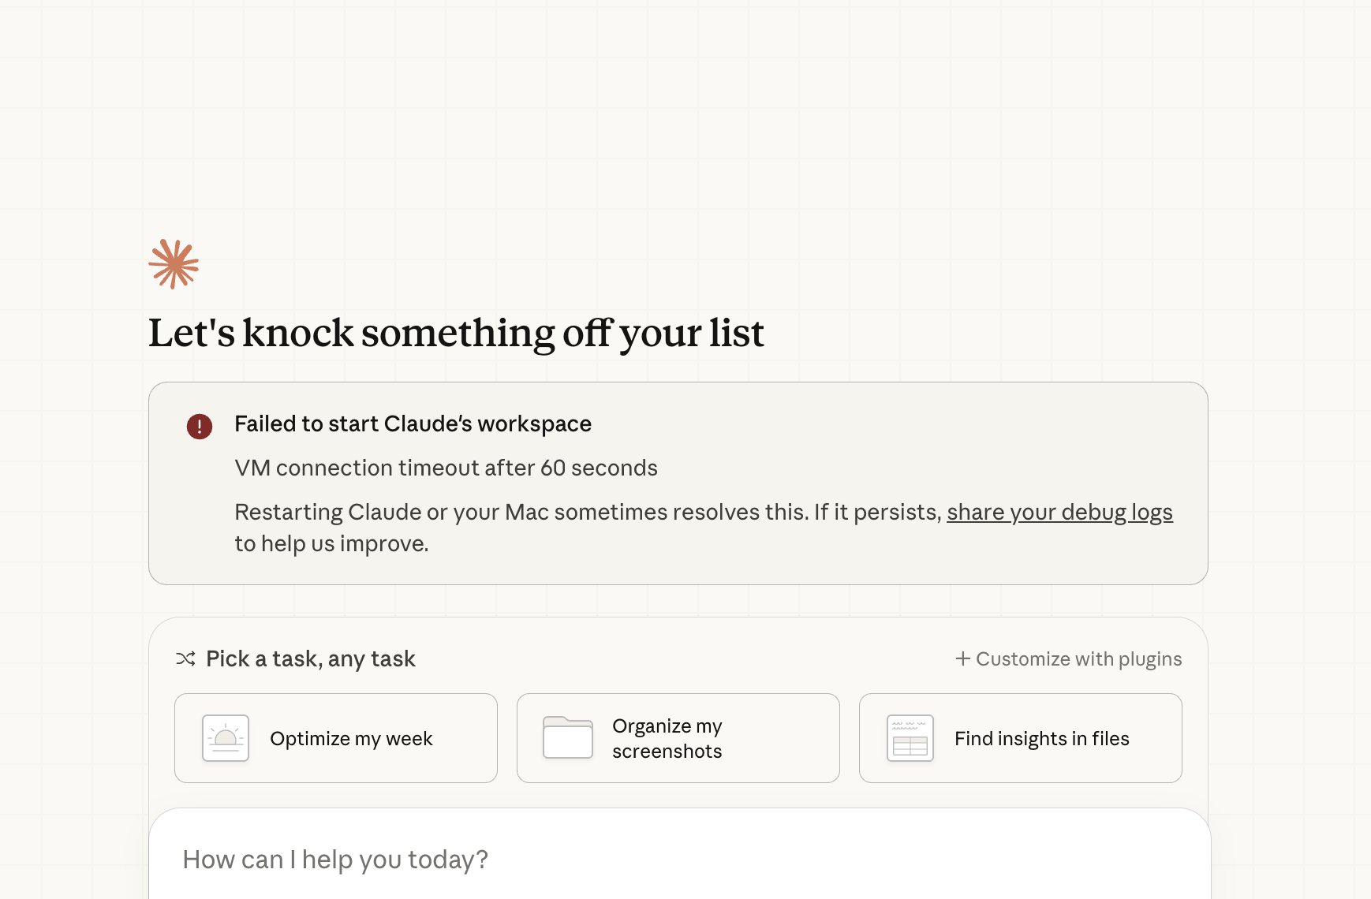Click the Failed to start Claude's workspace heading
This screenshot has width=1371, height=899.
413,423
